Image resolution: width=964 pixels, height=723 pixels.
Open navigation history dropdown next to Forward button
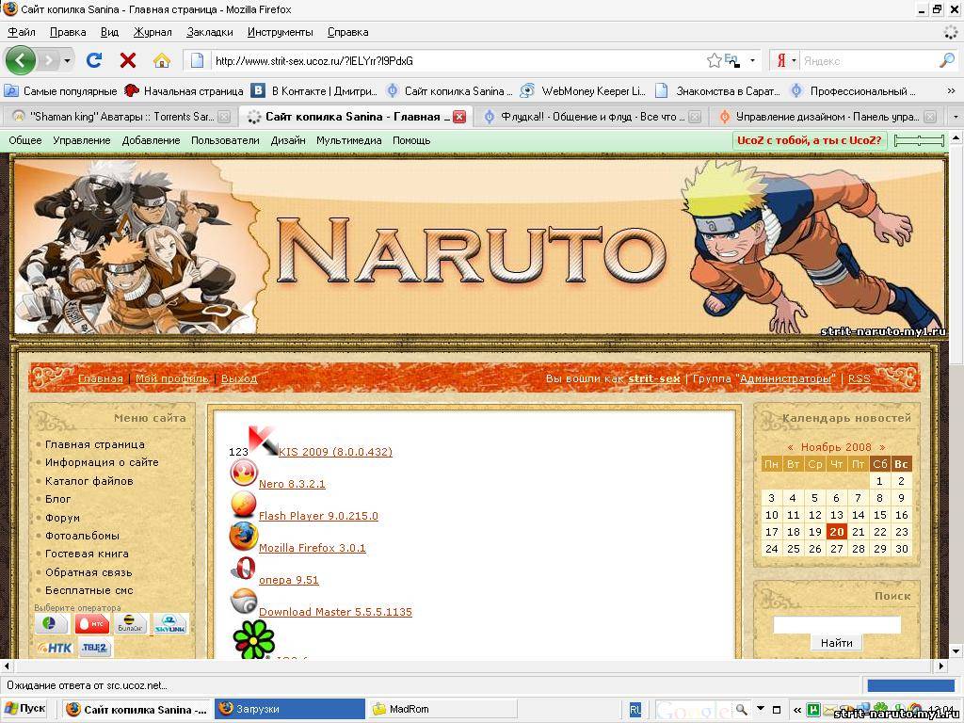click(67, 61)
